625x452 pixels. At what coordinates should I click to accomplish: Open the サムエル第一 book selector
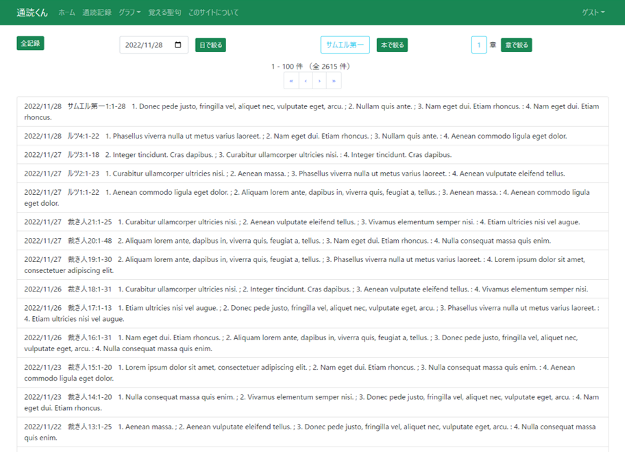[x=345, y=45]
